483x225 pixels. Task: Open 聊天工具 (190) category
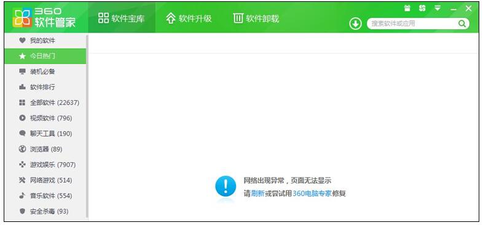45,133
